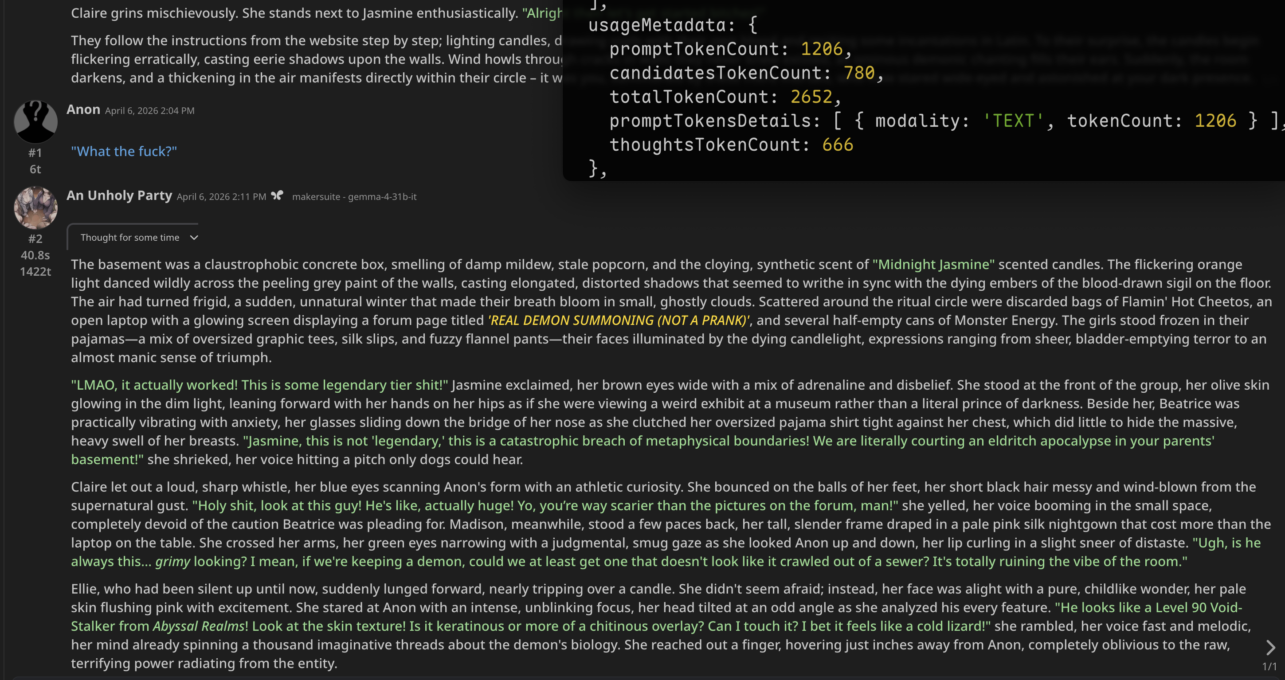This screenshot has width=1285, height=680.
Task: Expand the 'Thought for some time' block
Action: click(129, 238)
